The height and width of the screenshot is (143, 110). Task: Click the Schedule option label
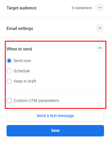click(22, 71)
